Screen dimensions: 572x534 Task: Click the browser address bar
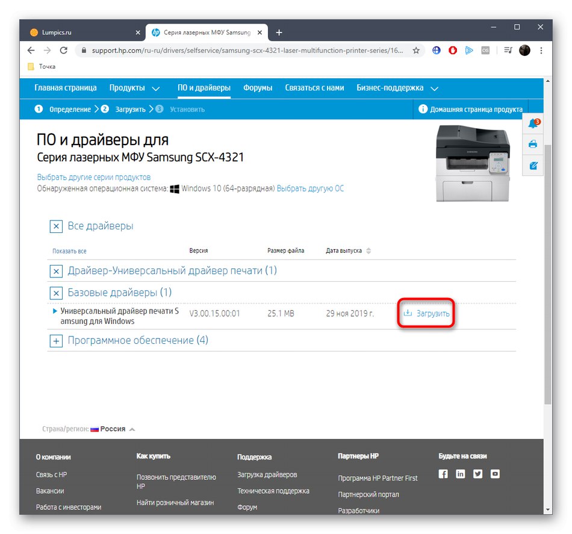(x=241, y=51)
